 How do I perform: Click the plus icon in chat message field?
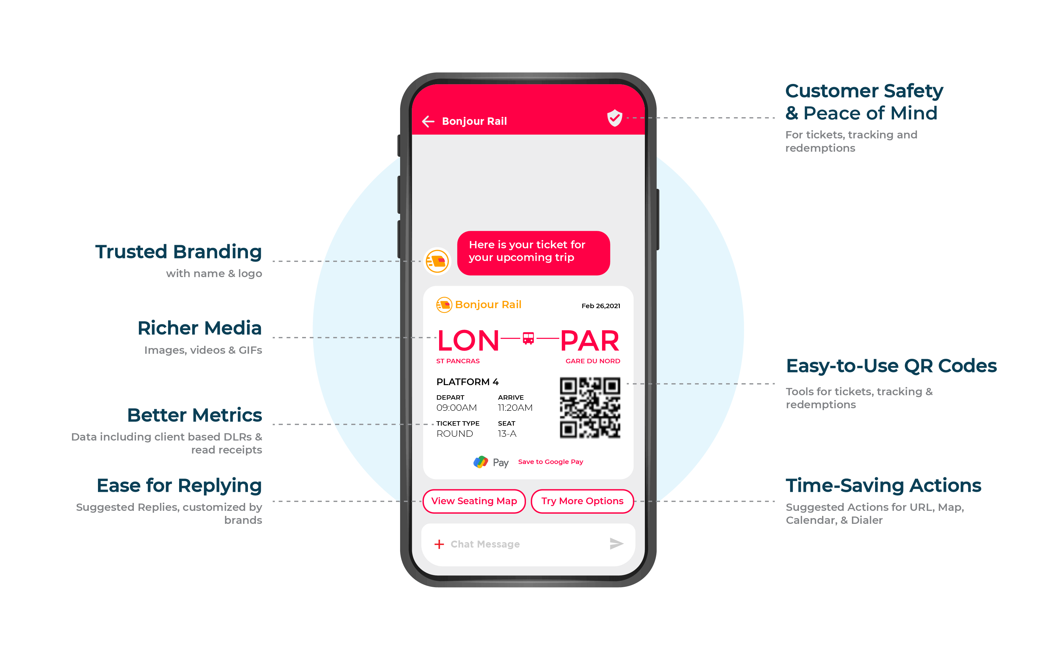coord(440,542)
